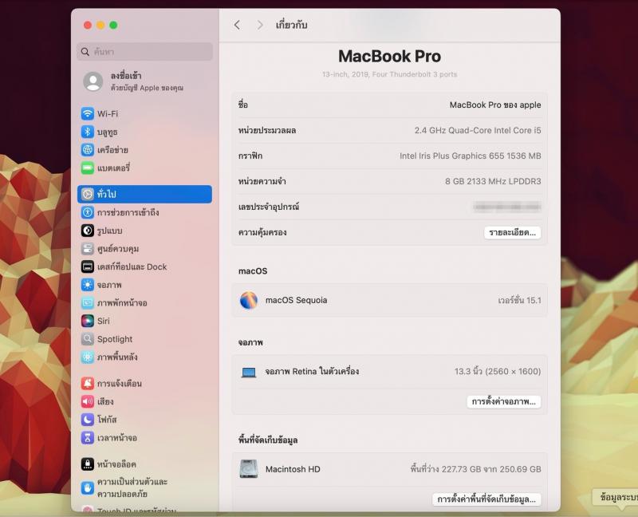638x517 pixels.
Task: Open Desktop and Dock (เดสก์ท็อปและ Dock) settings
Action: [x=144, y=266]
